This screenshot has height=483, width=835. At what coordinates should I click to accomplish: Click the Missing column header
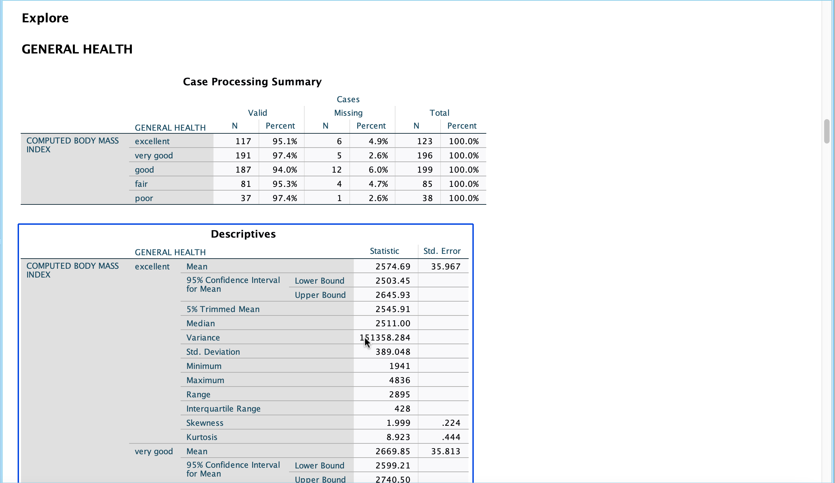click(x=348, y=112)
